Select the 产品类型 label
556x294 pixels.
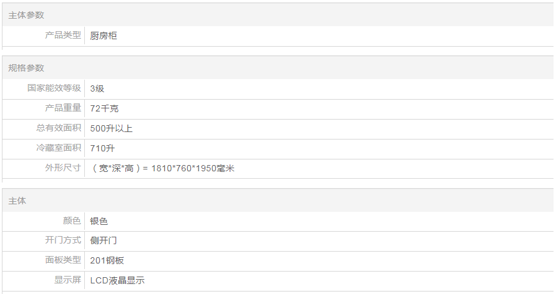(x=63, y=36)
